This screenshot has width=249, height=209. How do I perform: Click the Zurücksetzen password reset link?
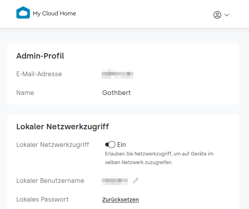click(120, 200)
